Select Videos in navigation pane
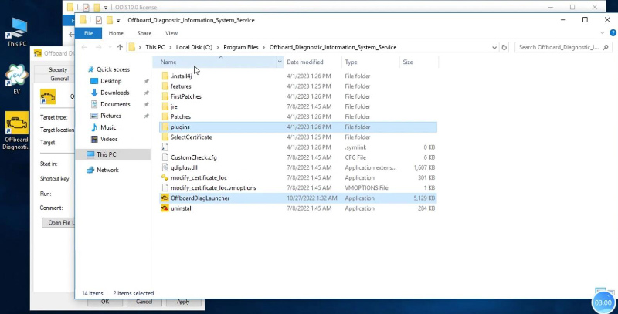Screen dimensions: 618x314 [109, 140]
